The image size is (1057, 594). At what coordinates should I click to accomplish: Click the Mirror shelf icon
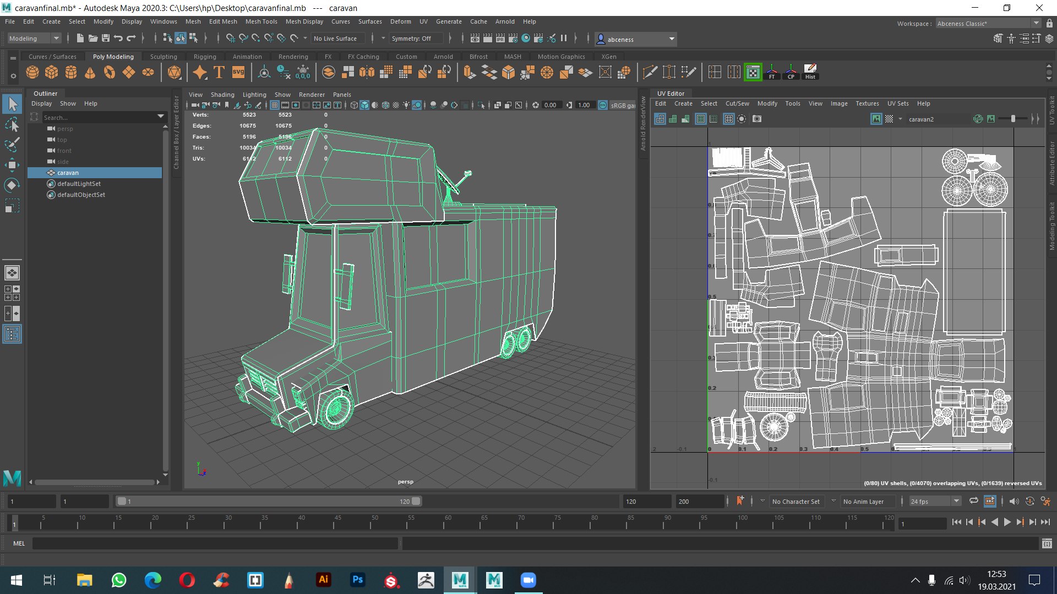point(367,72)
